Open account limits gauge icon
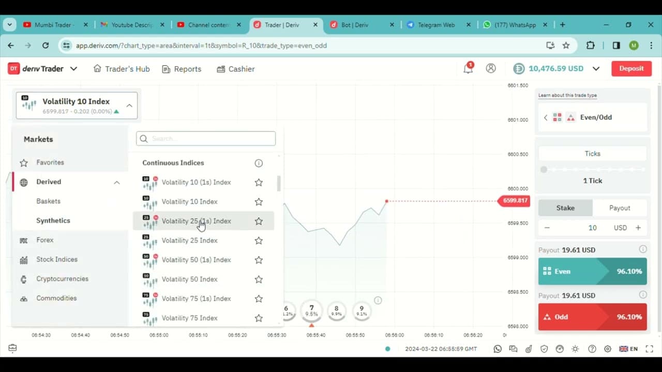Image resolution: width=662 pixels, height=372 pixels. point(560,349)
